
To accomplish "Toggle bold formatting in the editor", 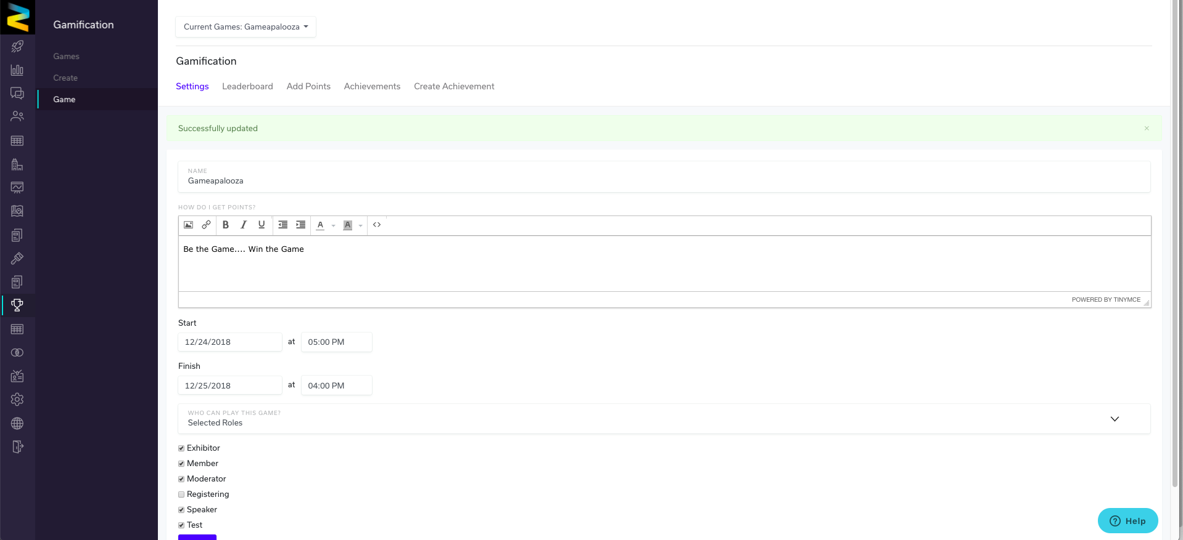I will 226,225.
